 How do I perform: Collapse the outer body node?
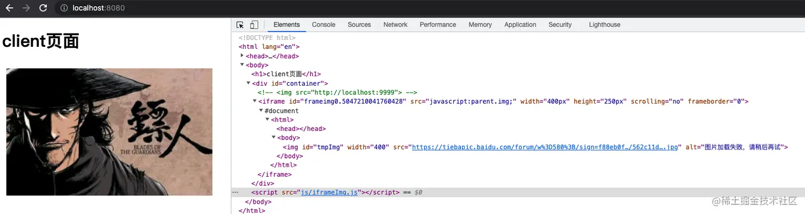[242, 65]
